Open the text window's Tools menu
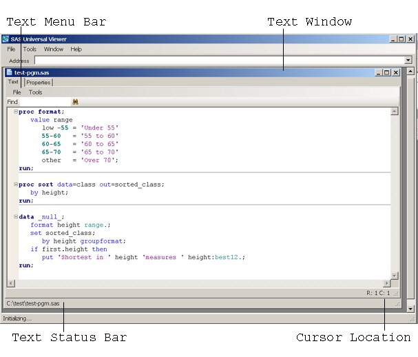The image size is (418, 357). click(x=35, y=92)
